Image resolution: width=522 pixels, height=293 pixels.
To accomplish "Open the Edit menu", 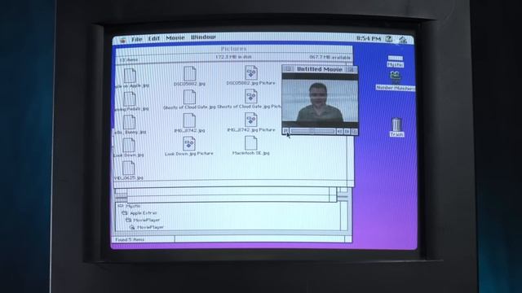I will pyautogui.click(x=154, y=38).
